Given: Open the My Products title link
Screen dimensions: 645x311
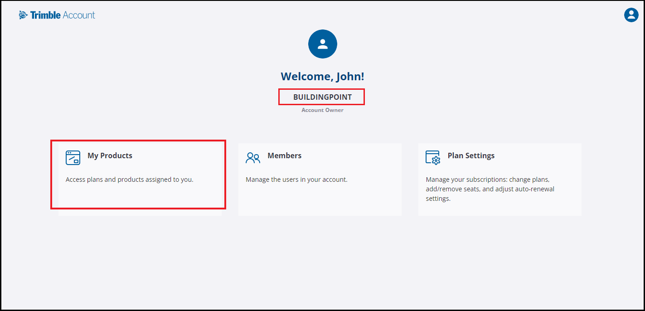Looking at the screenshot, I should [x=110, y=155].
